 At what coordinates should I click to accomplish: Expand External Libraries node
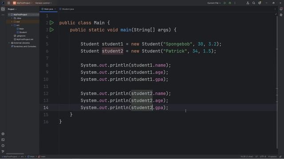[x=9, y=43]
